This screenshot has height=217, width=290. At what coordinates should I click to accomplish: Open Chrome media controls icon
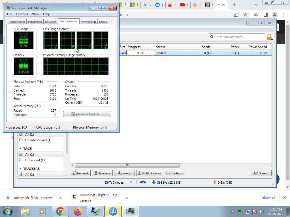pos(256,15)
